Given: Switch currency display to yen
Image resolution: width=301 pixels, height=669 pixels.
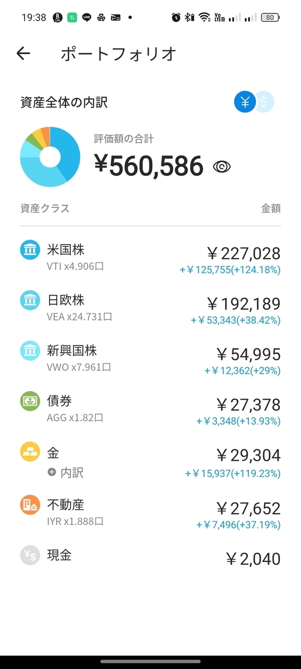Looking at the screenshot, I should 244,103.
